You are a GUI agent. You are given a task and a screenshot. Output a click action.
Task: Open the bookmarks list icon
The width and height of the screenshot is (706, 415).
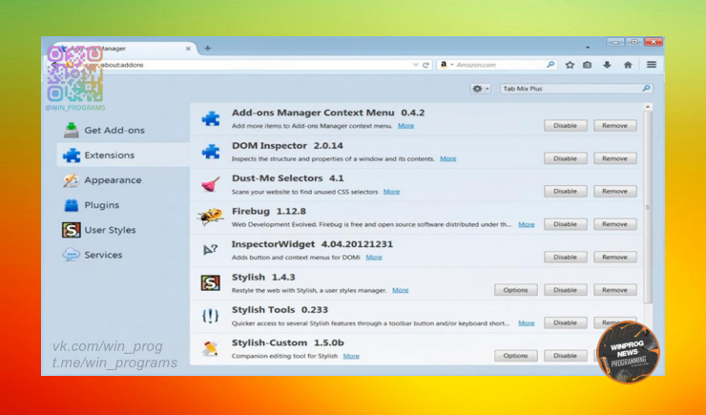click(587, 65)
